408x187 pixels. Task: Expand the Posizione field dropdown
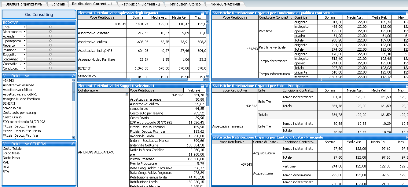(x=24, y=50)
